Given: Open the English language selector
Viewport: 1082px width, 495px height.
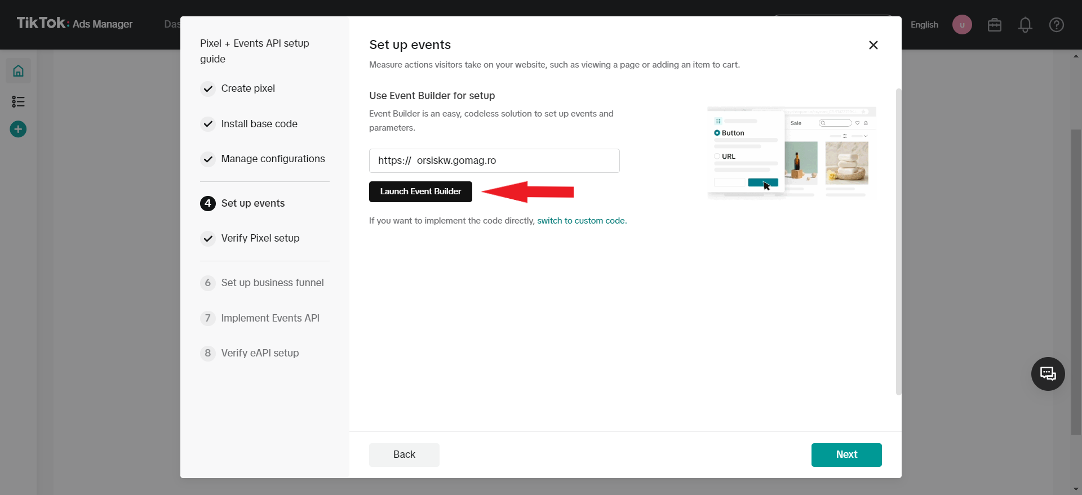Looking at the screenshot, I should (924, 25).
